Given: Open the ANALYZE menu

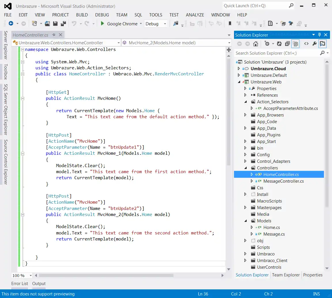Looking at the screenshot, I should tap(195, 15).
